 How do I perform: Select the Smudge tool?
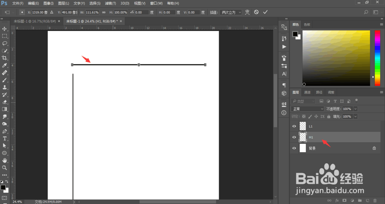pos(4,117)
